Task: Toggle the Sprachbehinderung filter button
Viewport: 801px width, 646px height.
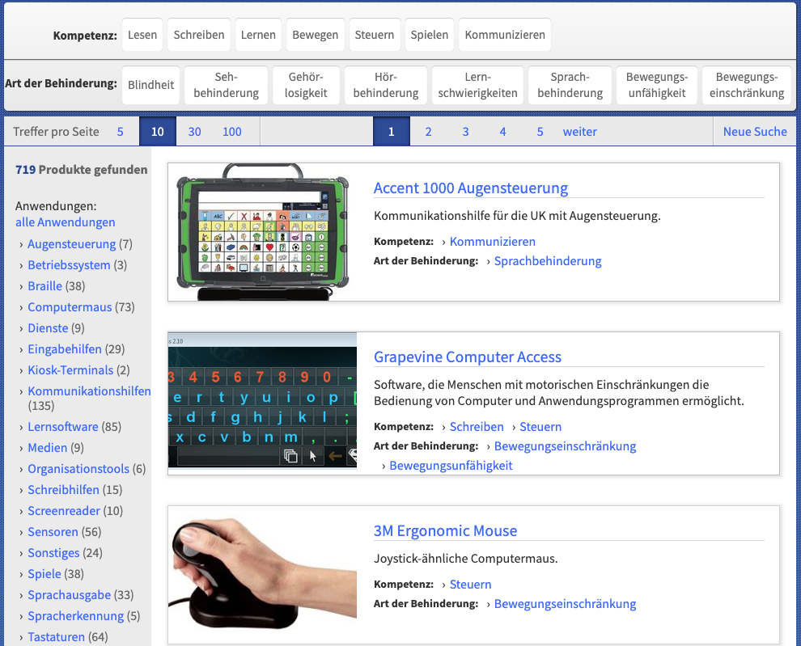Action: (570, 85)
